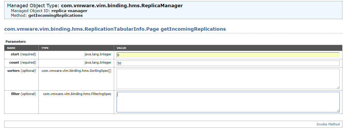Click the Parameters section label
Screen dimensions: 344x129
point(16,41)
